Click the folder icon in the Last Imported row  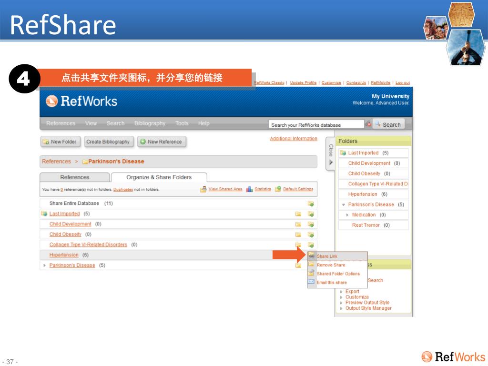(x=298, y=214)
